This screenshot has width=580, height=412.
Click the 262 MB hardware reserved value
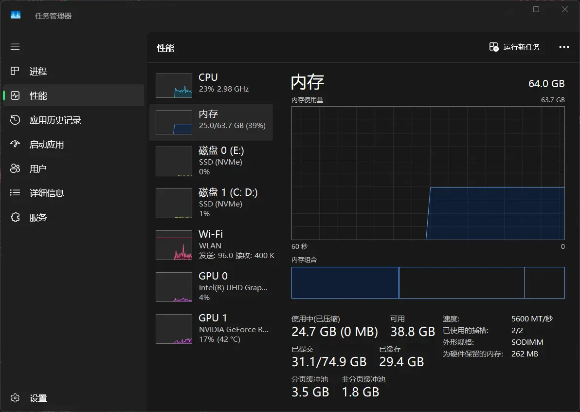[x=525, y=354]
